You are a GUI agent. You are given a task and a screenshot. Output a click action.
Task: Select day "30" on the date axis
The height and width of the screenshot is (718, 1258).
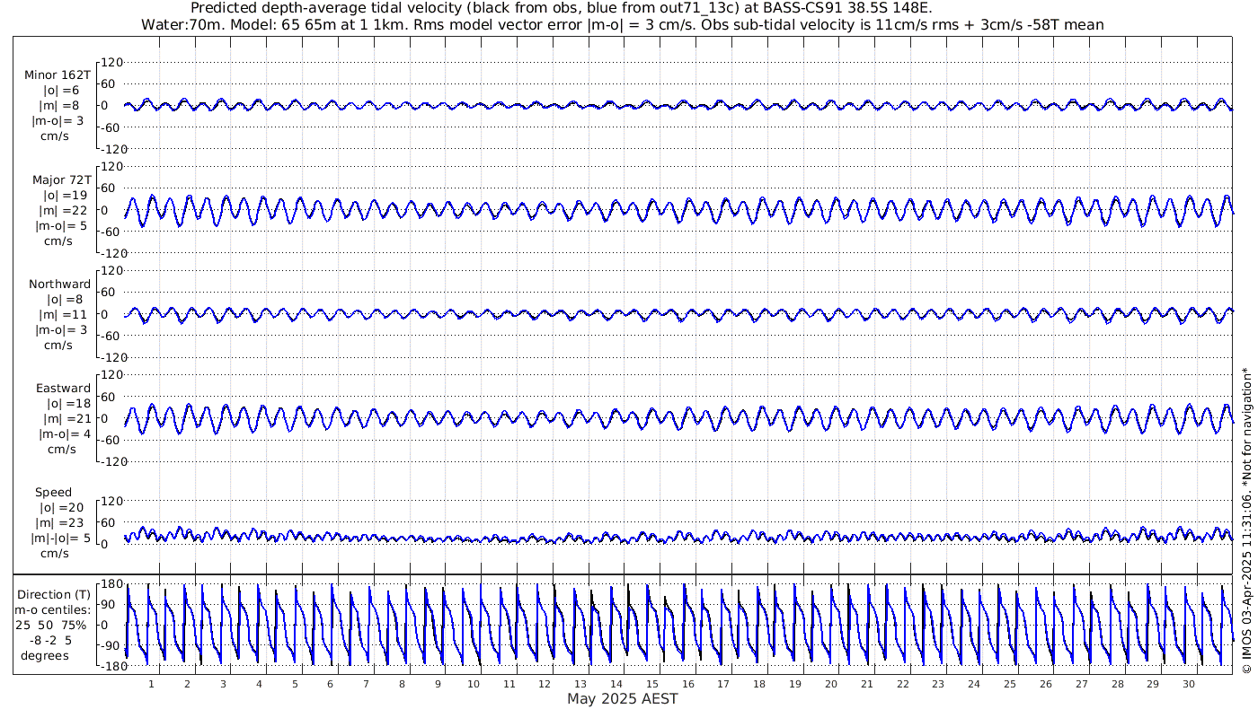coord(1188,684)
